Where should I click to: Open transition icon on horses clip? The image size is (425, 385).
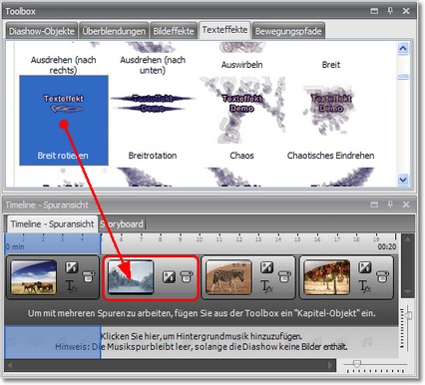point(71,267)
